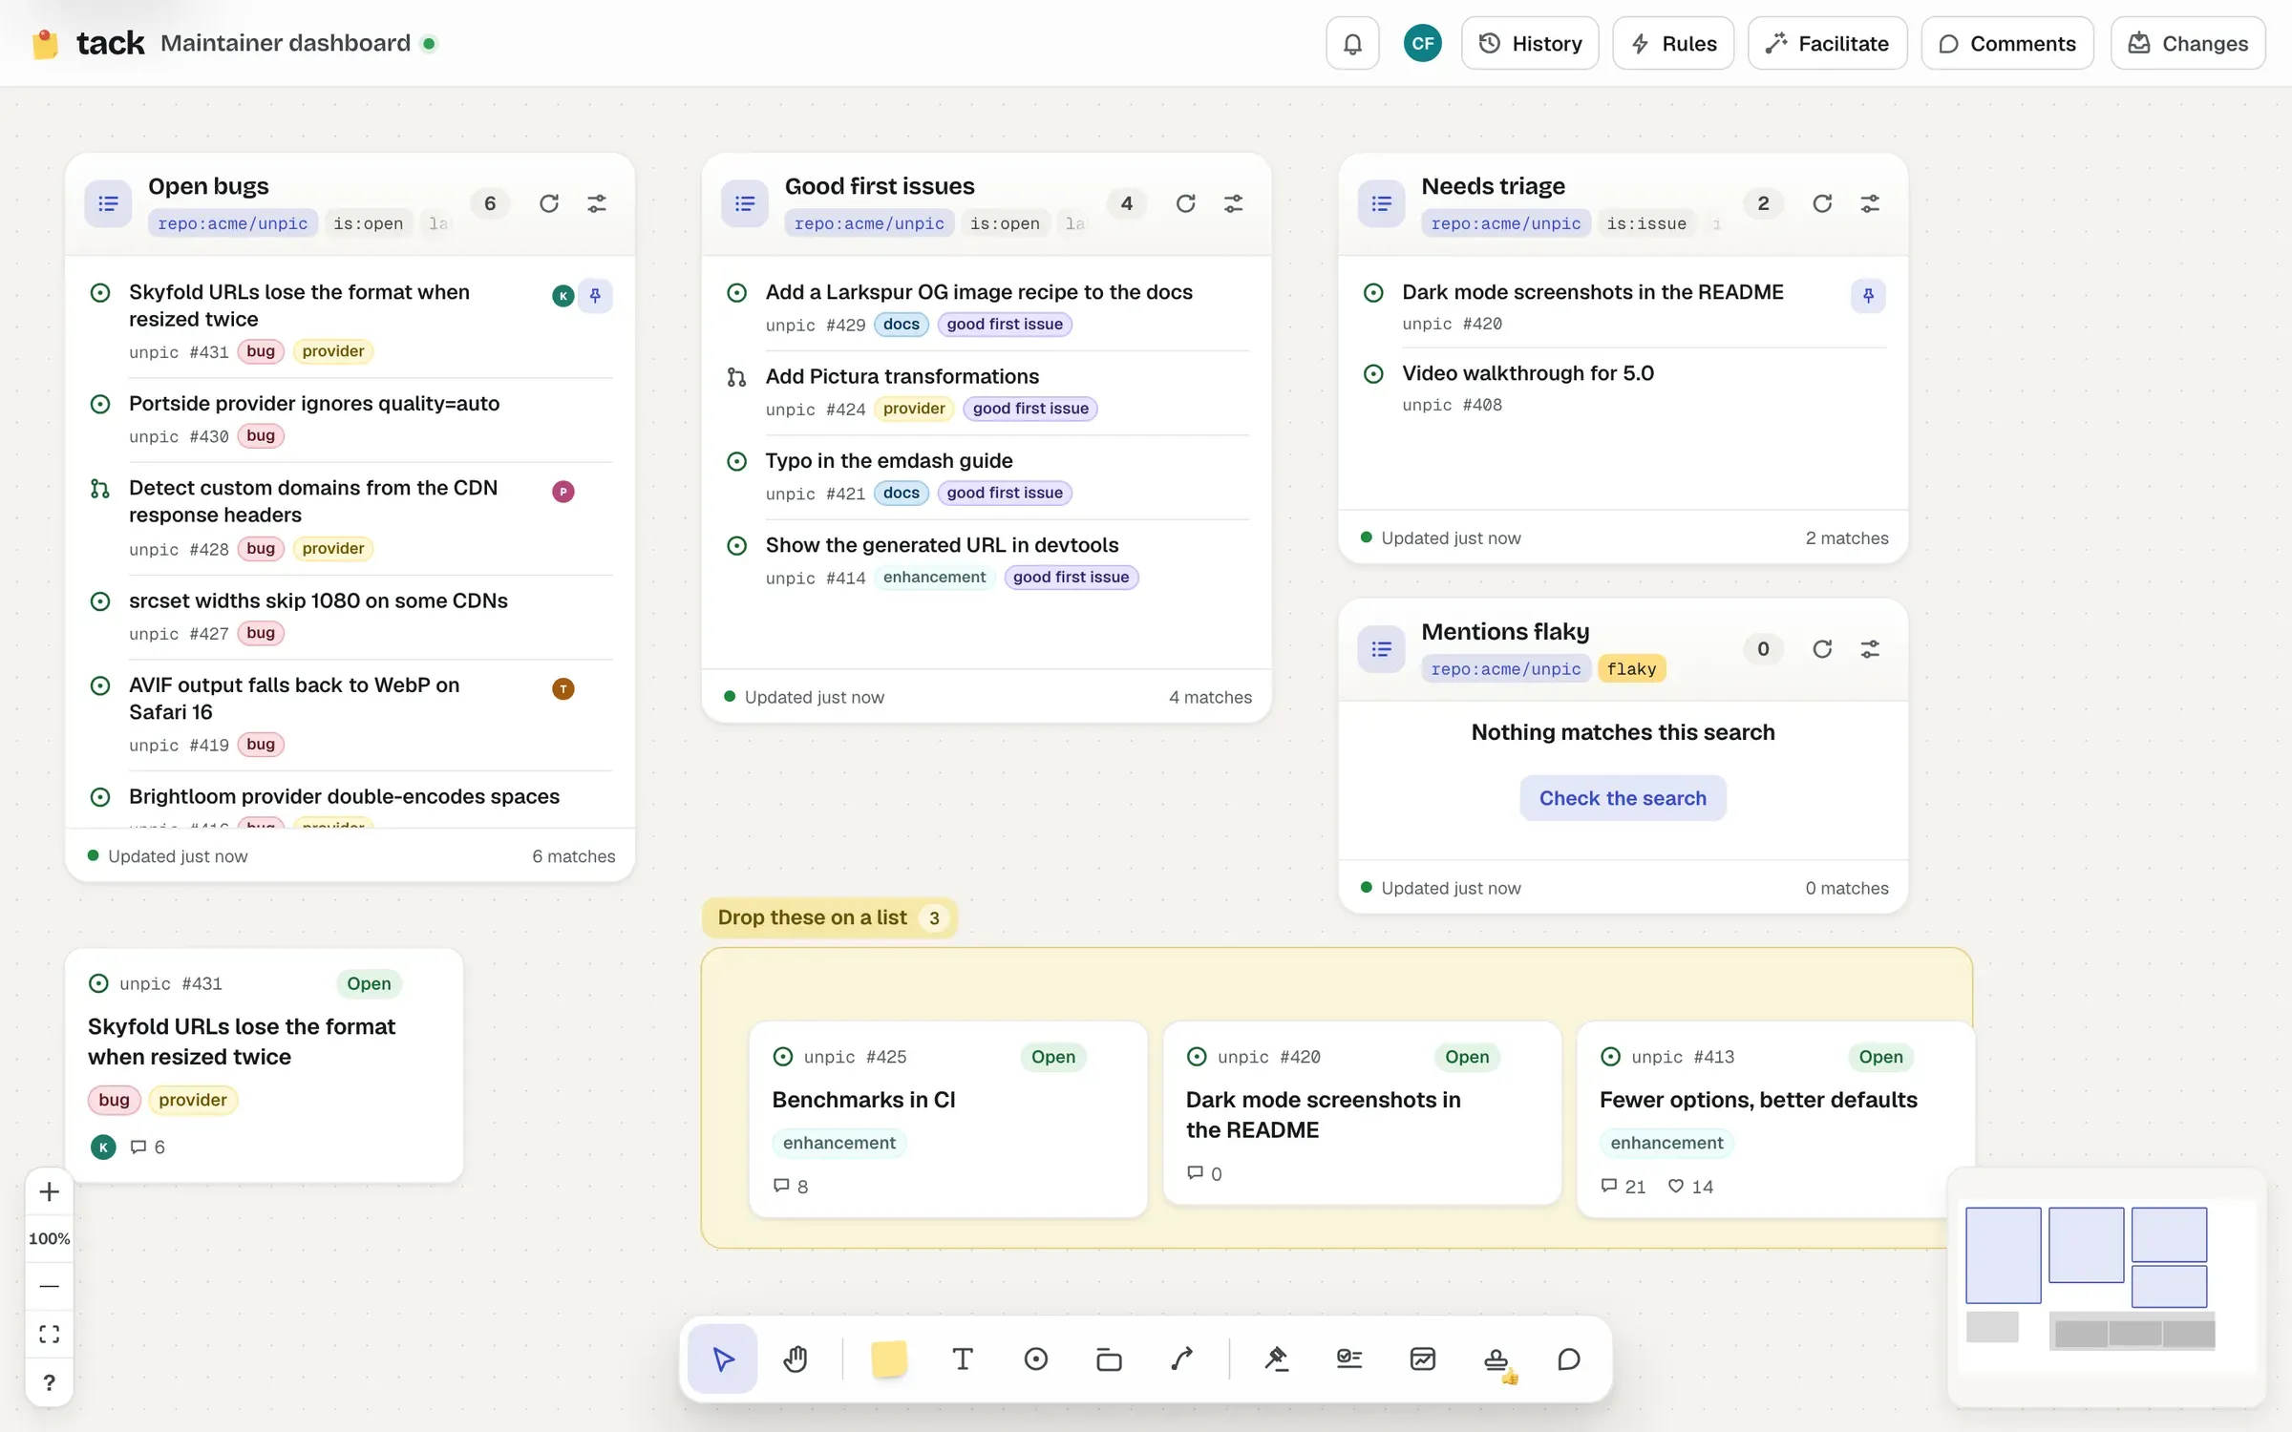This screenshot has height=1432, width=2292.
Task: Open filter settings for Mentions flaky list
Action: click(x=1870, y=649)
